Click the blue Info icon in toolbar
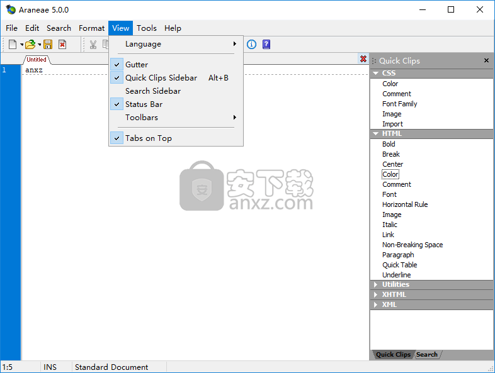The image size is (495, 373). point(252,45)
